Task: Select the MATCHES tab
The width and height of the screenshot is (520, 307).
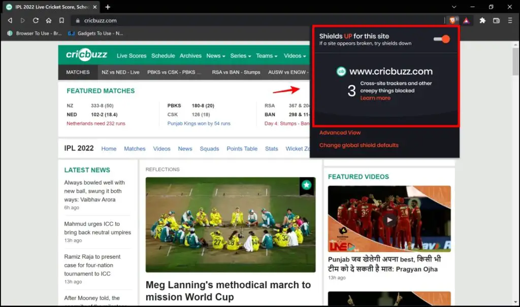Action: (x=78, y=72)
